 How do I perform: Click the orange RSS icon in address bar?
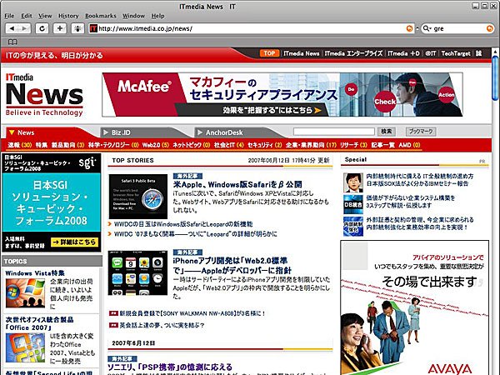click(409, 28)
